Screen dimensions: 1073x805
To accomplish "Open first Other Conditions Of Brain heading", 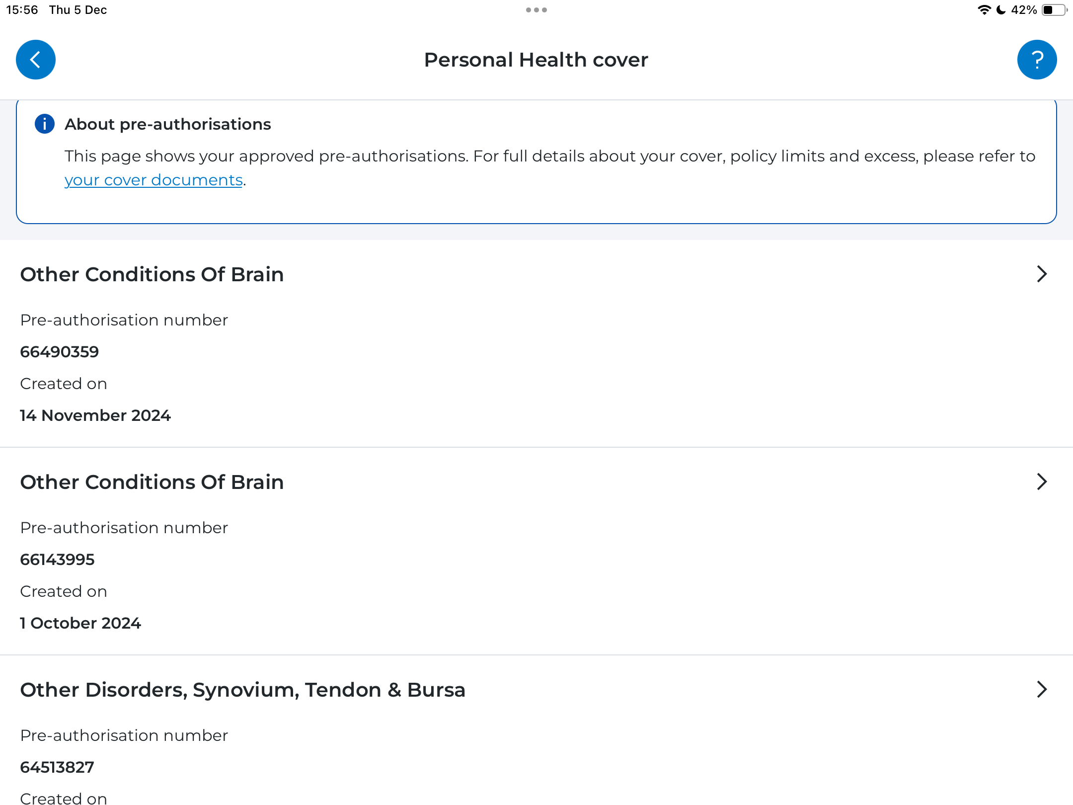I will tap(152, 274).
